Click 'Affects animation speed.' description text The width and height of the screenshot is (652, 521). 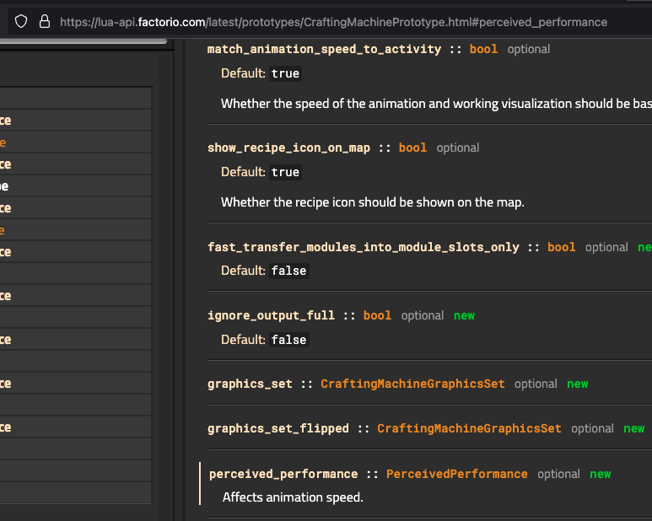293,497
